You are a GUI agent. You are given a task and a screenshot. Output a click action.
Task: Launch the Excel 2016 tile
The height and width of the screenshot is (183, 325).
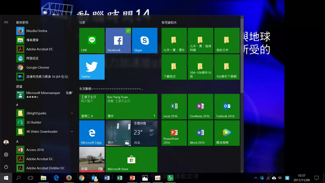click(x=174, y=106)
